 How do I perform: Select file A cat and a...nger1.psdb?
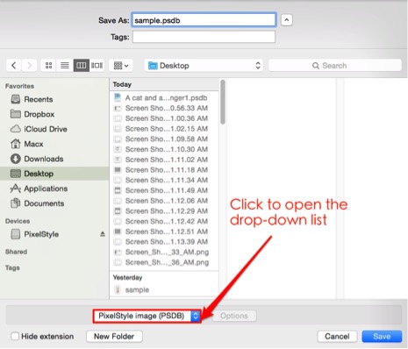[x=164, y=98]
